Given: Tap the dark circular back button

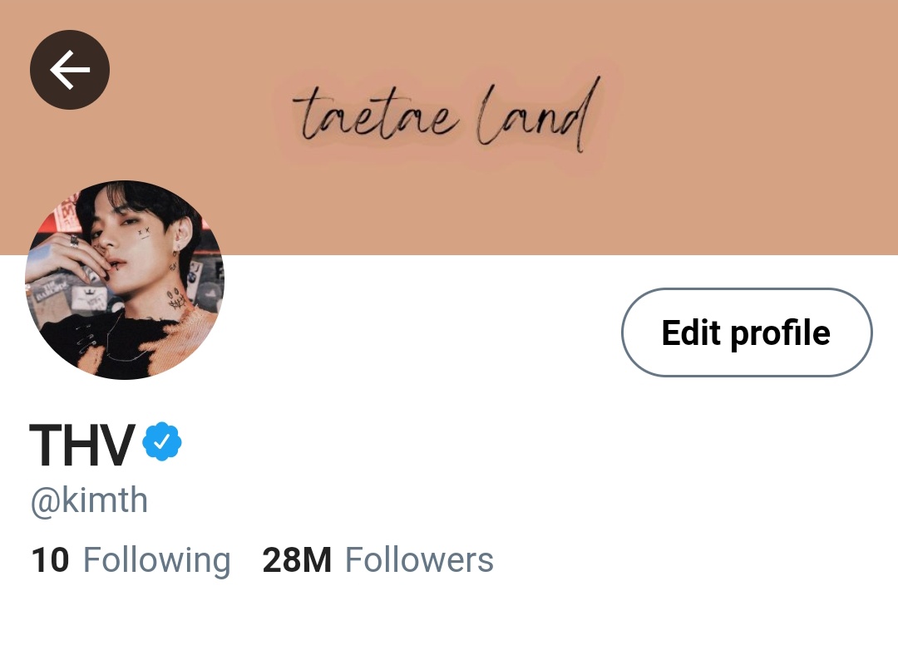Looking at the screenshot, I should point(69,70).
